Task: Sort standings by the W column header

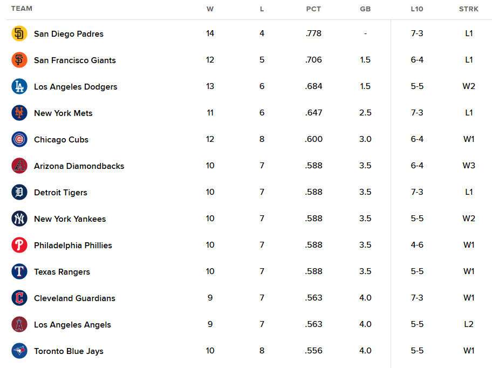Action: [210, 9]
